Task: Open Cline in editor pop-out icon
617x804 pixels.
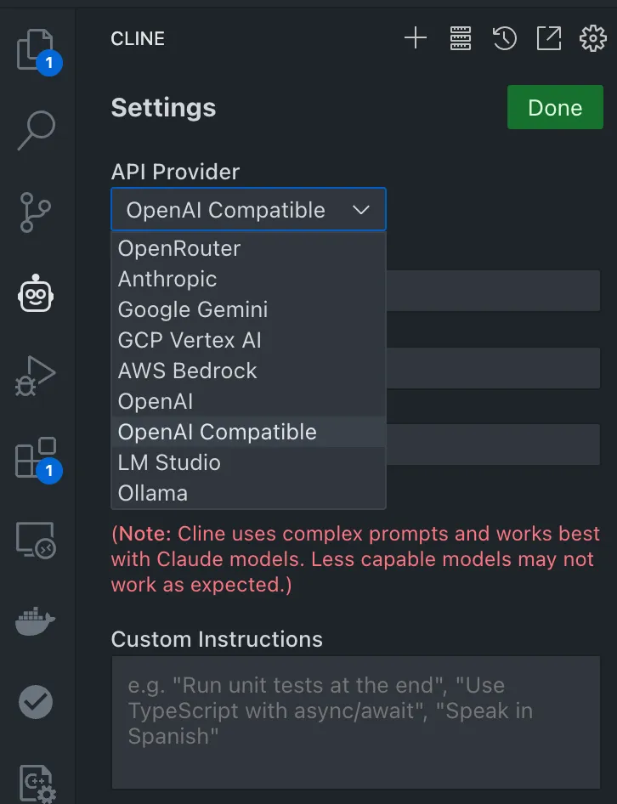Action: (x=549, y=38)
